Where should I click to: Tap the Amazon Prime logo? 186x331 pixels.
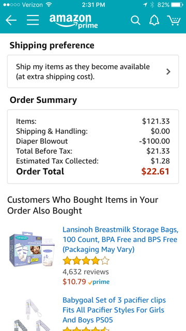73,21
